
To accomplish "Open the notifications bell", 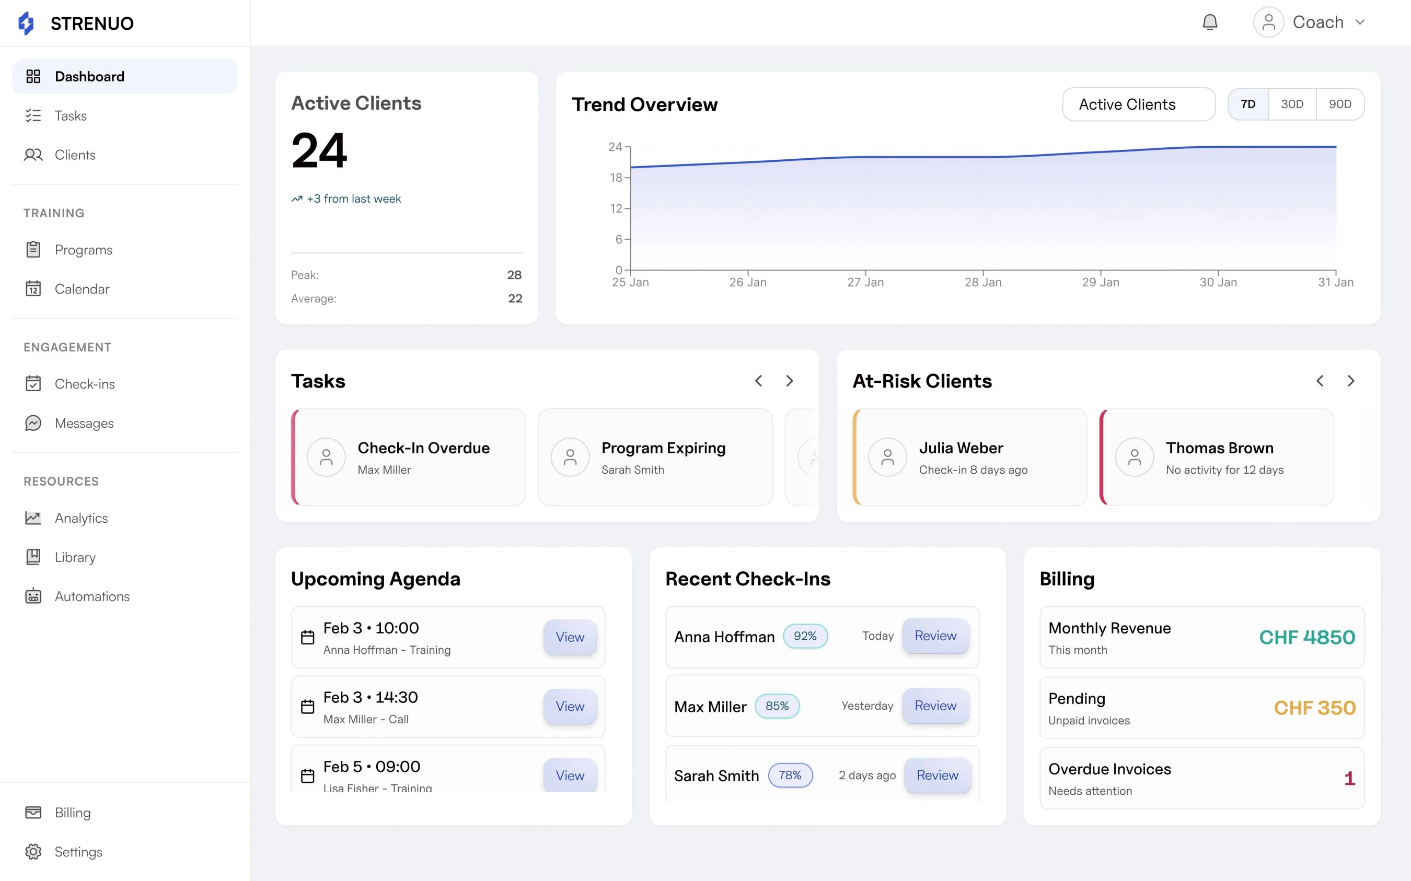I will pos(1210,21).
